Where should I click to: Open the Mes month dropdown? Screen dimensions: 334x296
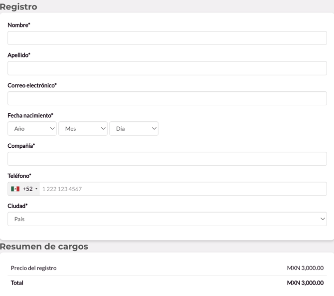pos(83,129)
